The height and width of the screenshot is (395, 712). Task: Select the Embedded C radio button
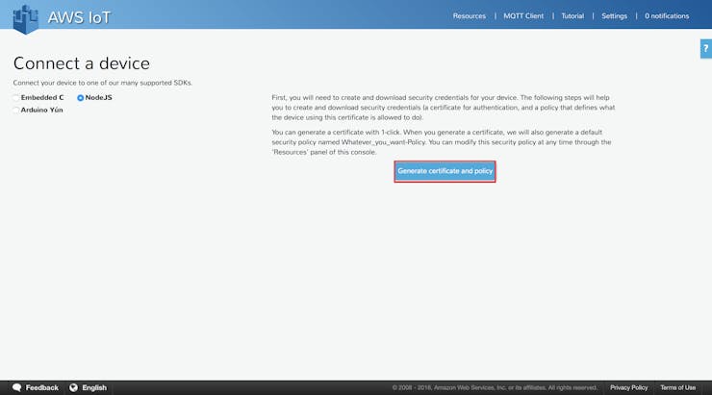pos(16,98)
